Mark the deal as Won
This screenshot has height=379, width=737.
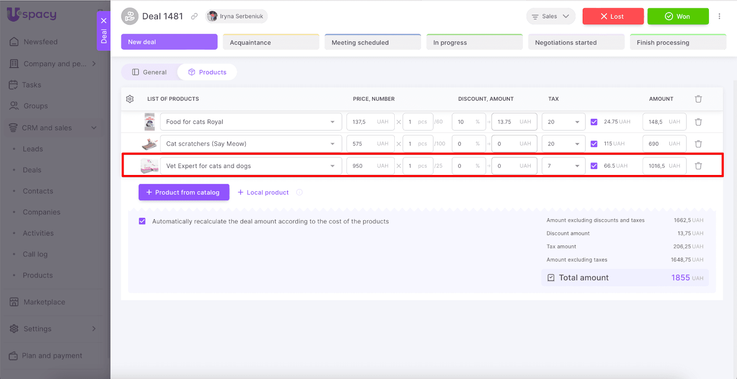click(678, 17)
